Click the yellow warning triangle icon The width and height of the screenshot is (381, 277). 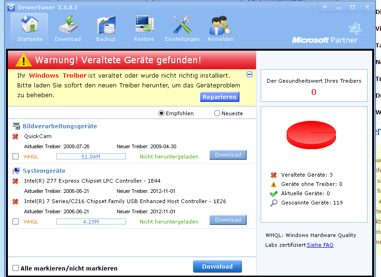point(24,60)
